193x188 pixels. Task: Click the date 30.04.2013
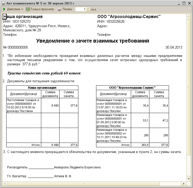point(174,47)
